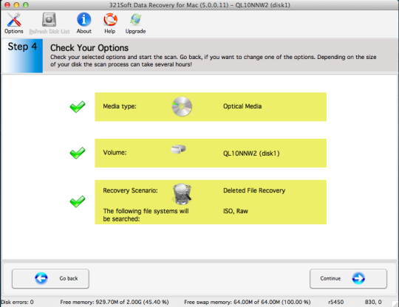
Task: Click the Free memory status entry
Action: 115,302
